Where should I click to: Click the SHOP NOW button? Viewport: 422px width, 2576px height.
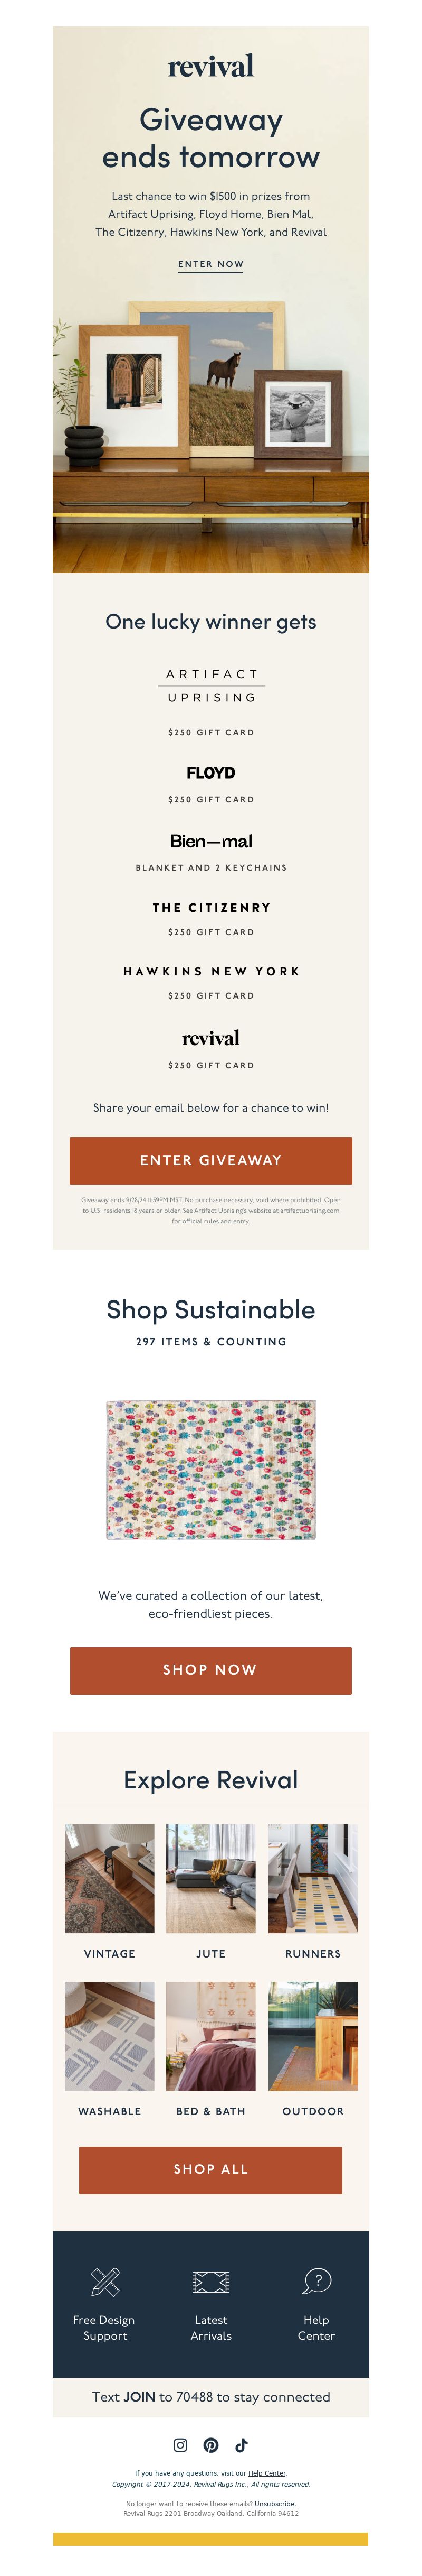point(210,1670)
